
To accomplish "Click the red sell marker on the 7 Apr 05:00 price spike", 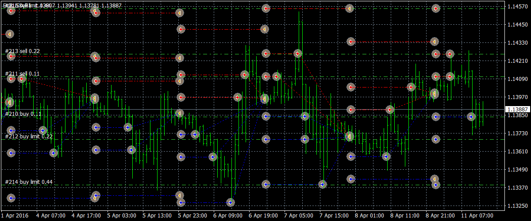I will coord(298,53).
